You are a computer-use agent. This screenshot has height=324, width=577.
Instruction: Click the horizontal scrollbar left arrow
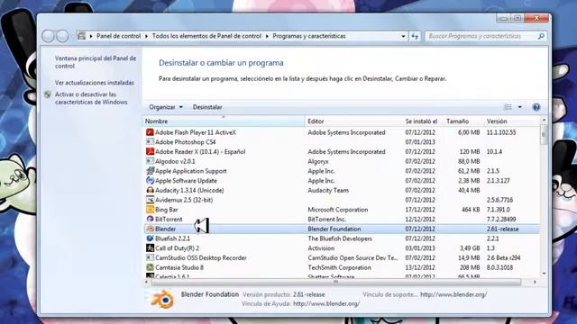pyautogui.click(x=146, y=282)
